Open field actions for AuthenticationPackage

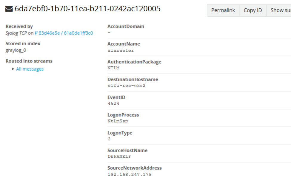pos(135,62)
